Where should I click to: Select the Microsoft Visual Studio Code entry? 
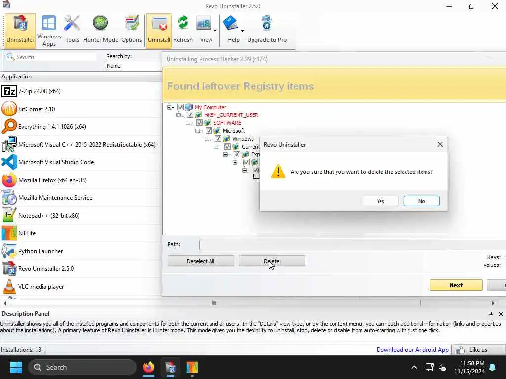81,162
